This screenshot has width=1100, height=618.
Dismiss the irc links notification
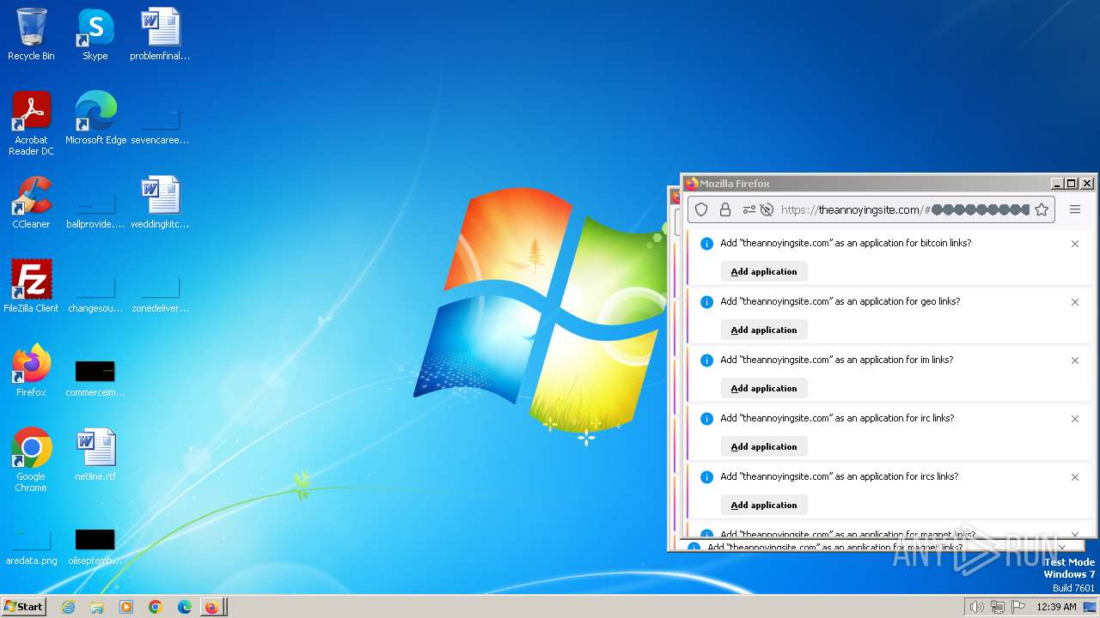(1075, 419)
